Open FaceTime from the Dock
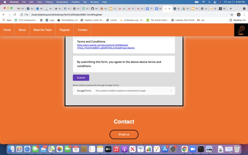The height and width of the screenshot is (155, 248). click(68, 149)
